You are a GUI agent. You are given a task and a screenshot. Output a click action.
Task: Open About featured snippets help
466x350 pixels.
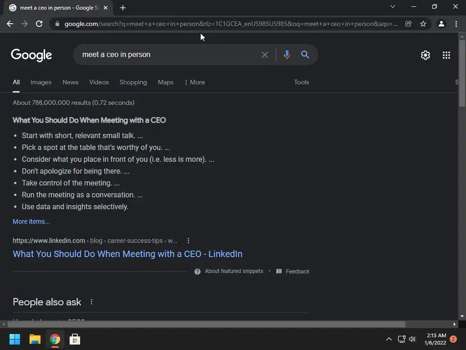(234, 271)
